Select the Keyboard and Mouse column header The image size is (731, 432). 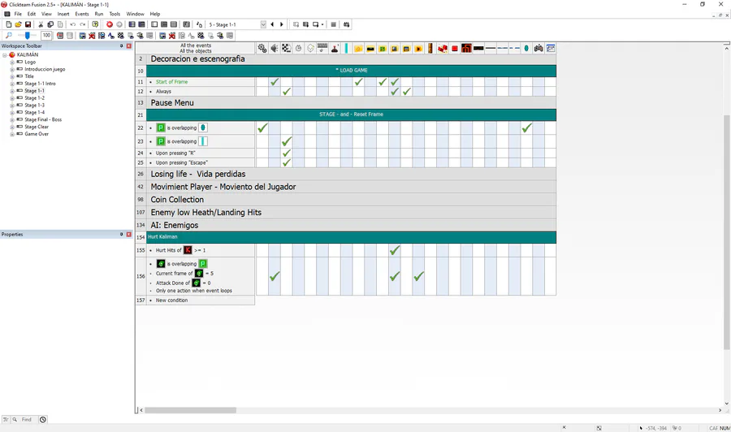322,48
